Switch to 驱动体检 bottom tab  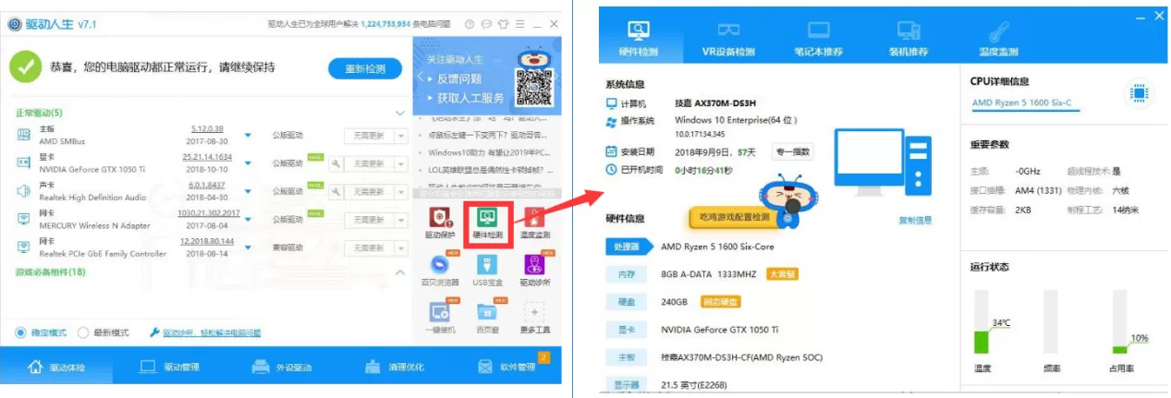point(58,367)
